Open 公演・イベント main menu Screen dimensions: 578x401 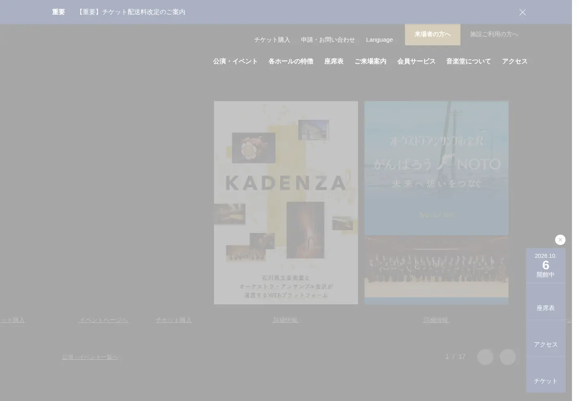coord(235,61)
